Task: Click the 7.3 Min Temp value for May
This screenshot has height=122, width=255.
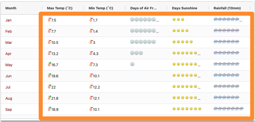Action: click(x=95, y=65)
